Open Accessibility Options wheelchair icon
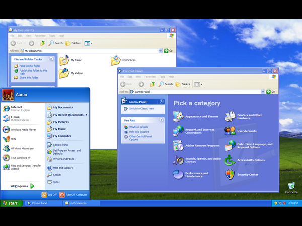Screen dimensions: 302x226 pos(230,160)
